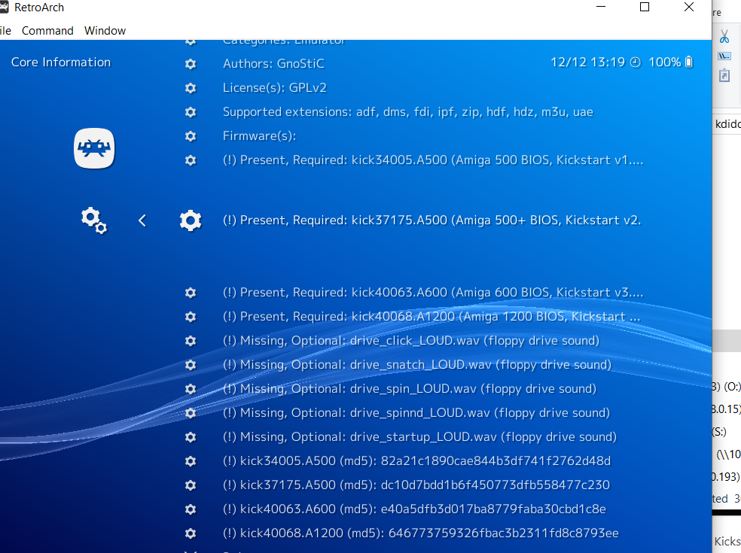Click the RetroArch invader logo icon
Screen dimensions: 741x553
point(94,148)
